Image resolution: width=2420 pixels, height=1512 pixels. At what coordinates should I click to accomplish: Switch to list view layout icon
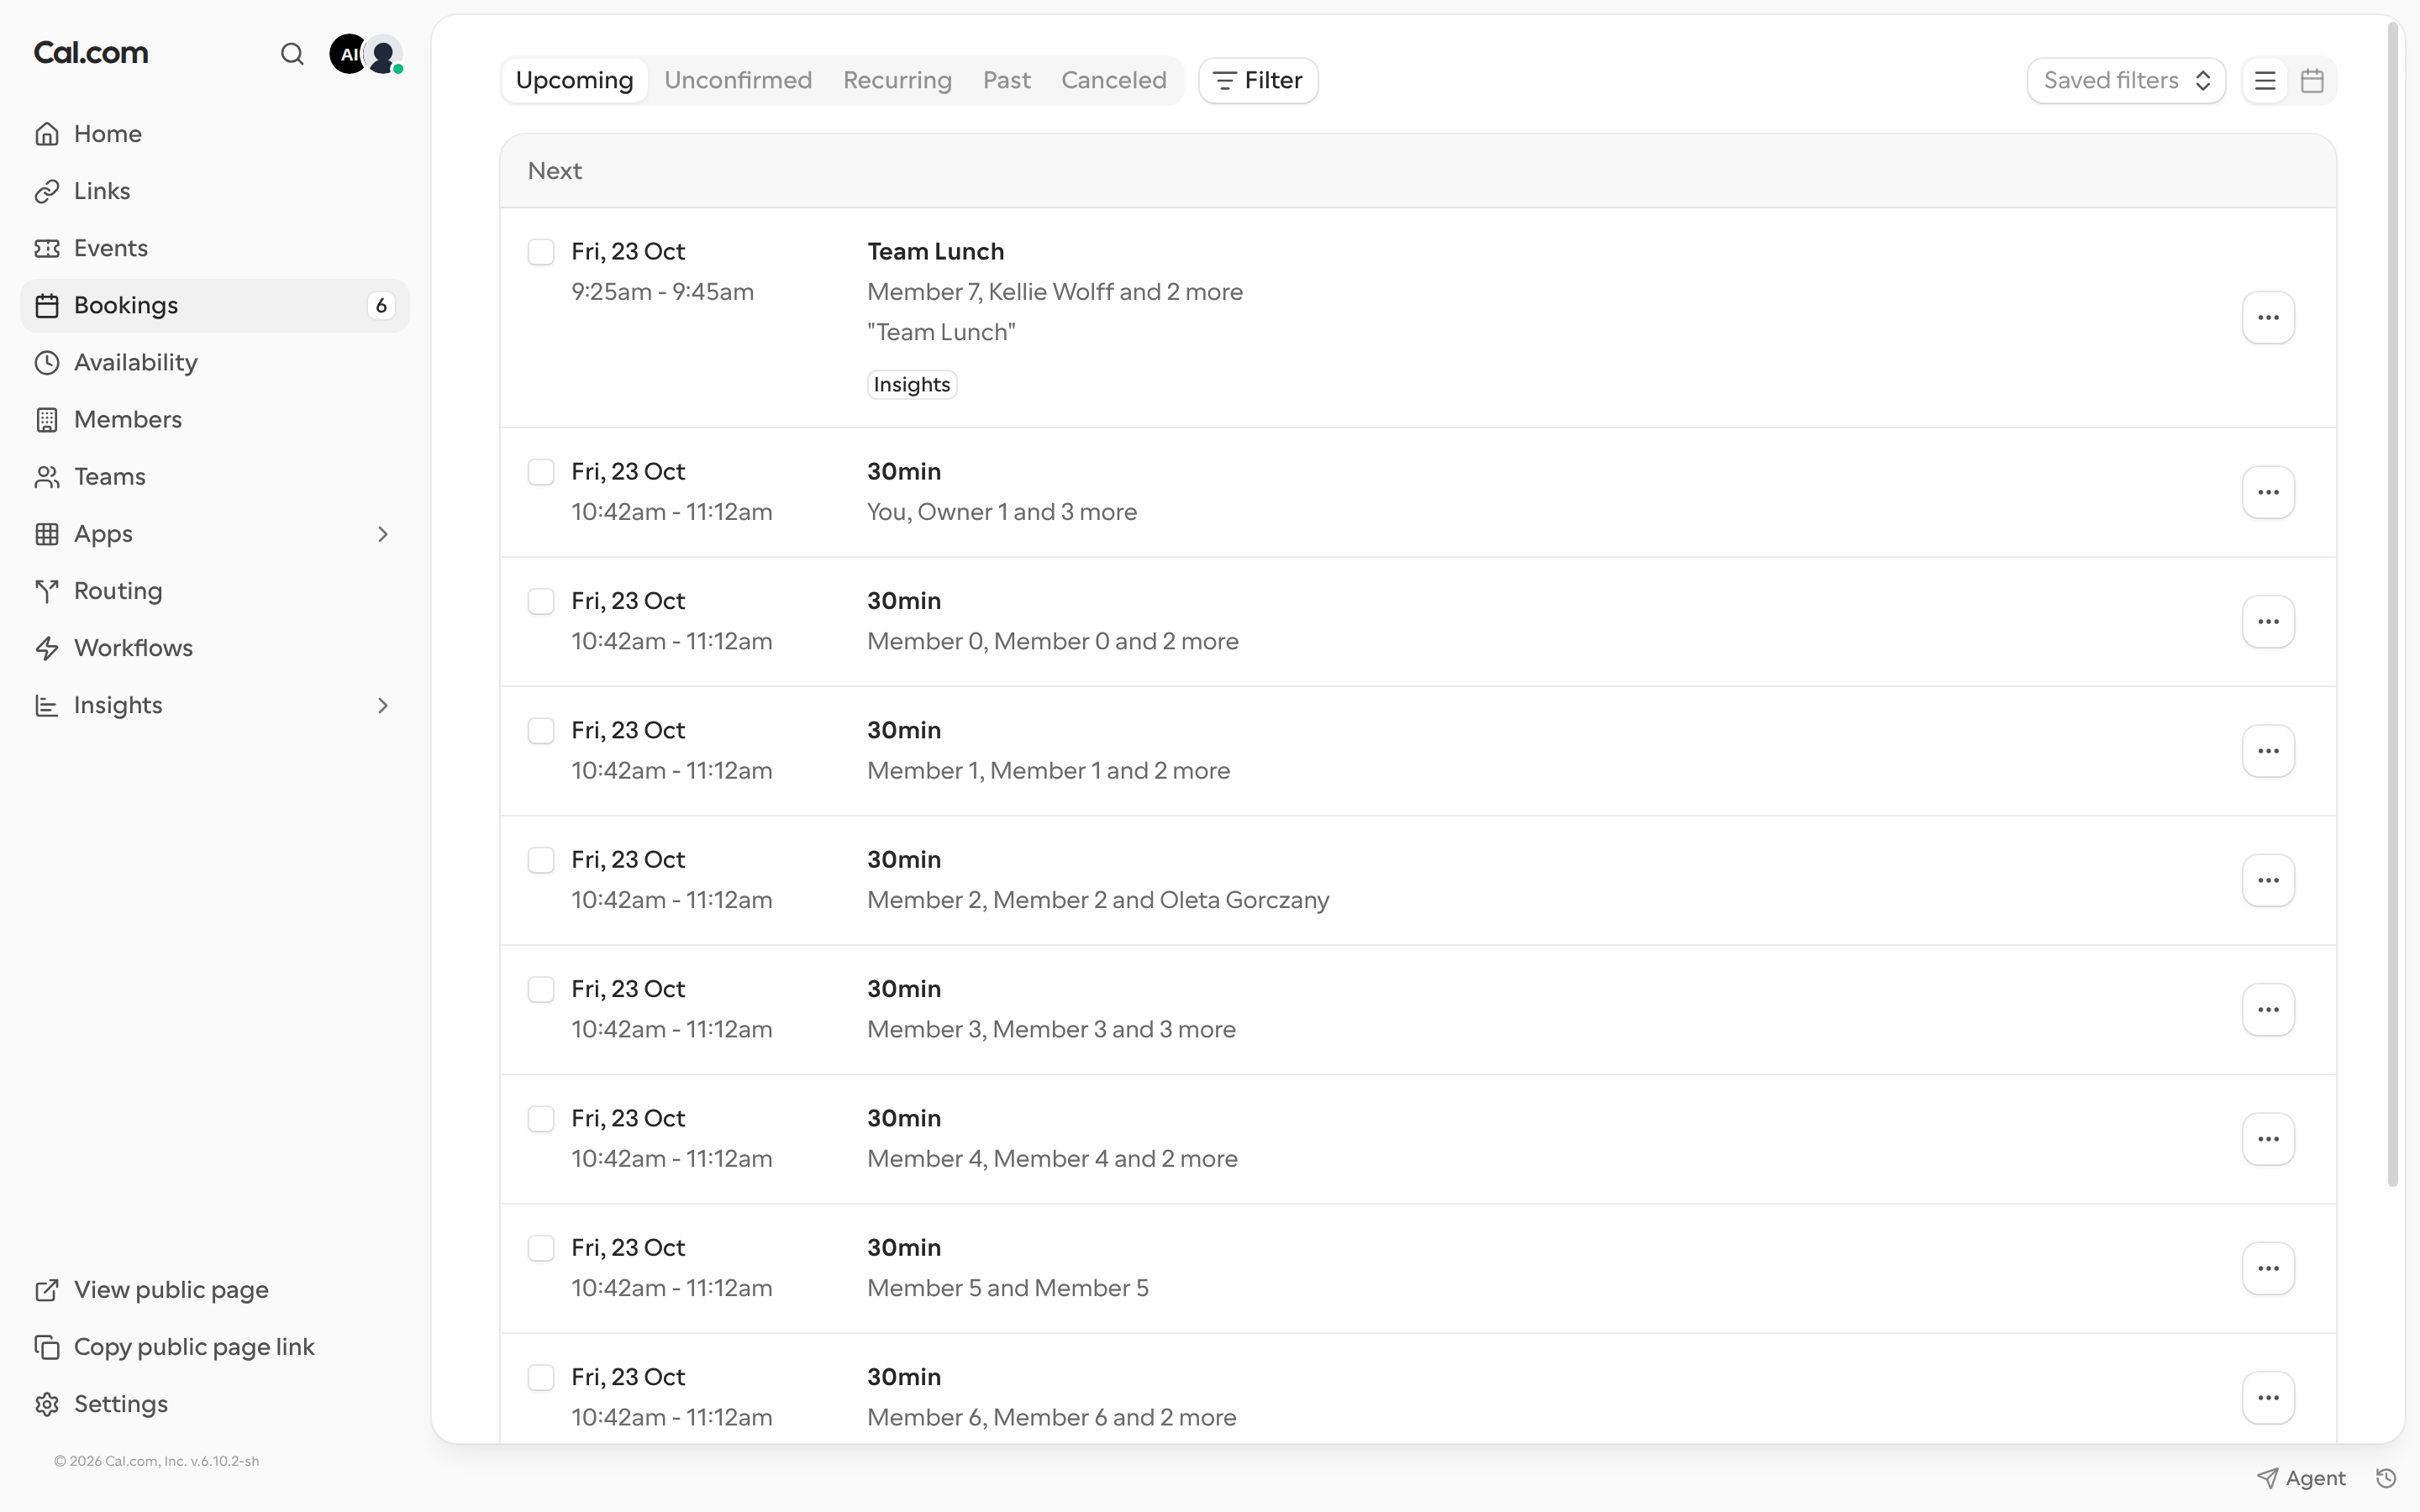(2265, 81)
